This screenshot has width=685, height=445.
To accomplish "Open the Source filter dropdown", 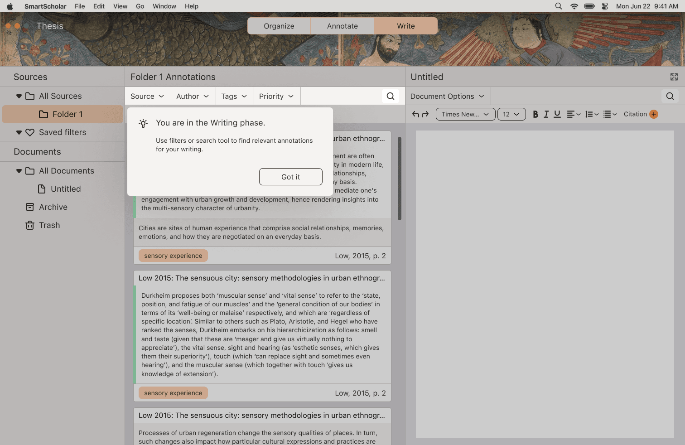I will click(x=147, y=96).
